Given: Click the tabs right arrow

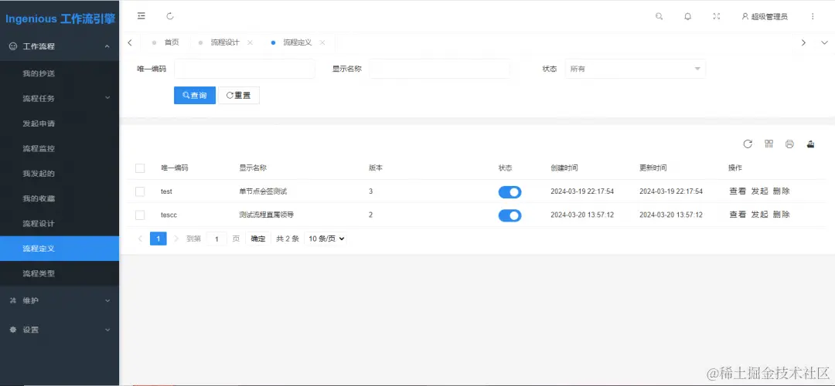Looking at the screenshot, I should tap(803, 42).
